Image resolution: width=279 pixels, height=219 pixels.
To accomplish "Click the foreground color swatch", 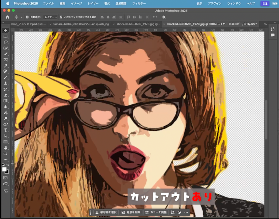I will [5, 169].
